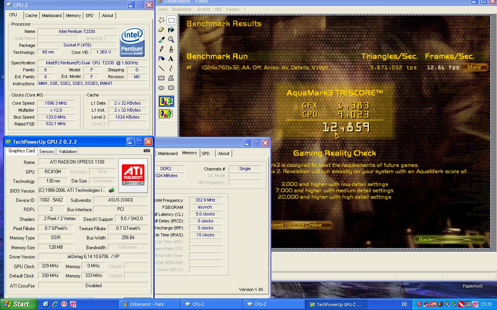Switch to the CPU tab in CPU-Z
This screenshot has width=497, height=310.
(13, 15)
